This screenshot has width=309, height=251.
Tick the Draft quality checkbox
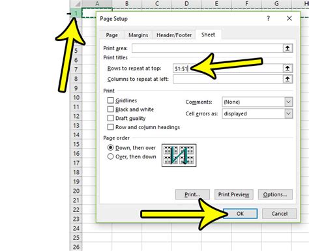point(110,118)
